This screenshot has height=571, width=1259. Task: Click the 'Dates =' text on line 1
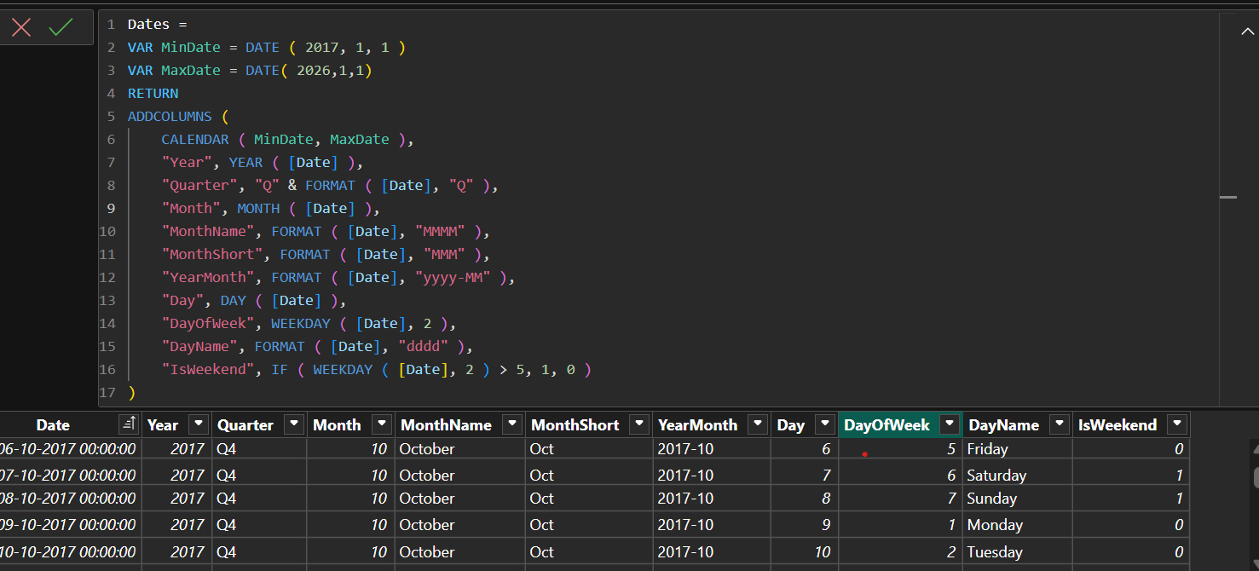tap(158, 25)
